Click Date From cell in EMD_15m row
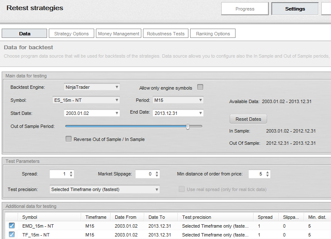Image resolution: width=331 pixels, height=239 pixels. pos(126,226)
